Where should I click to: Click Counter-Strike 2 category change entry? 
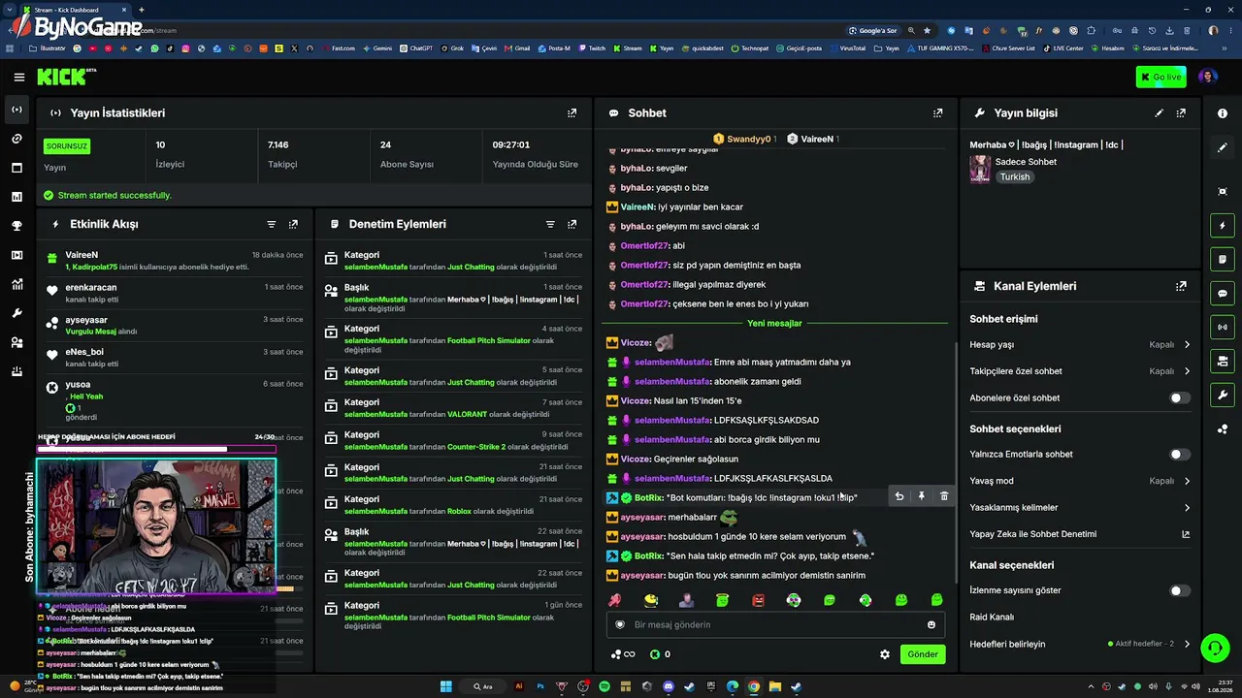click(453, 440)
